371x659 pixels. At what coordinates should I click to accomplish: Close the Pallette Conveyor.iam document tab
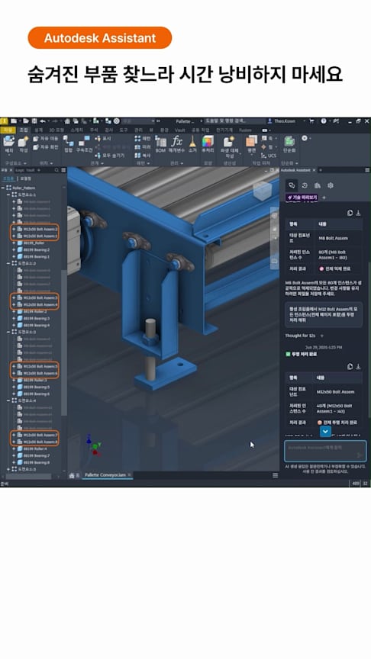pyautogui.click(x=130, y=475)
